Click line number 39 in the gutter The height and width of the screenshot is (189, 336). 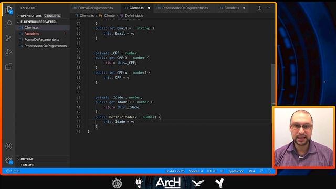click(x=78, y=97)
